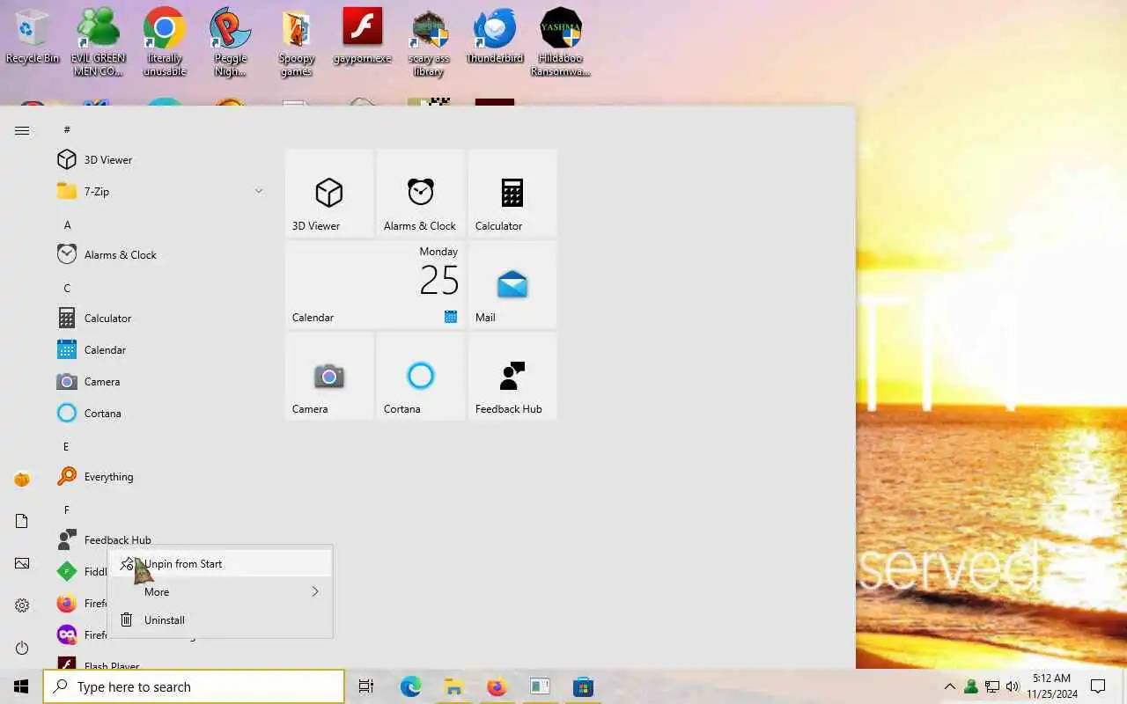Open the Feedback Hub tile

click(x=512, y=376)
